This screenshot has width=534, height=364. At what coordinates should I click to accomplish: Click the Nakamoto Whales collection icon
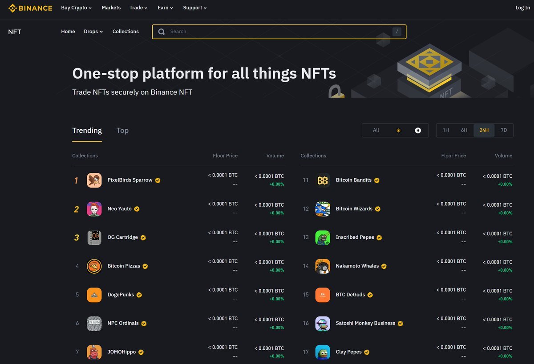[x=323, y=266]
